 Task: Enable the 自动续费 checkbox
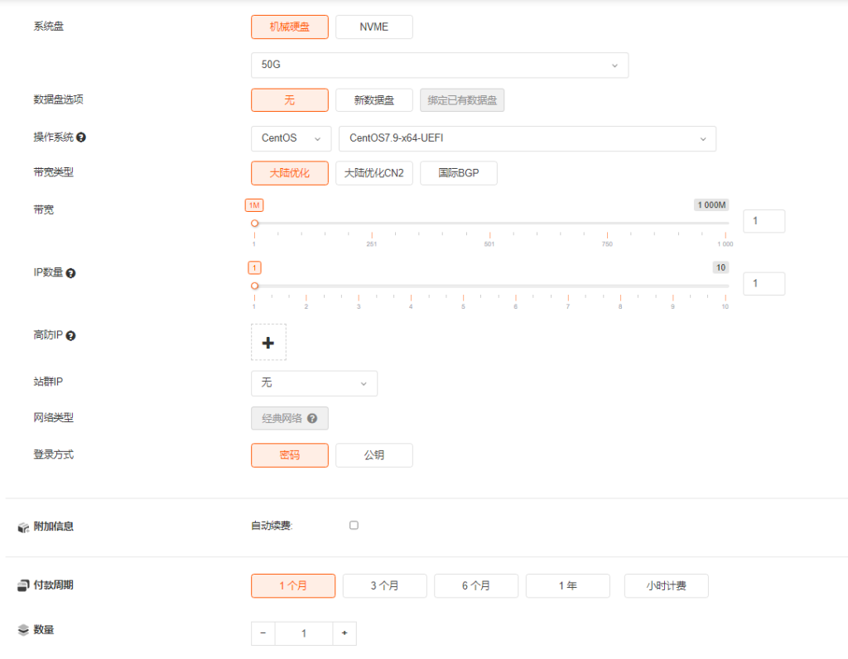[x=354, y=525]
